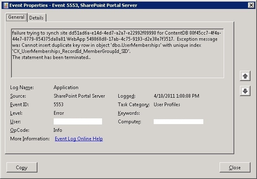The height and width of the screenshot is (179, 257).
Task: Open the Event Log Online Help link
Action: click(x=79, y=139)
